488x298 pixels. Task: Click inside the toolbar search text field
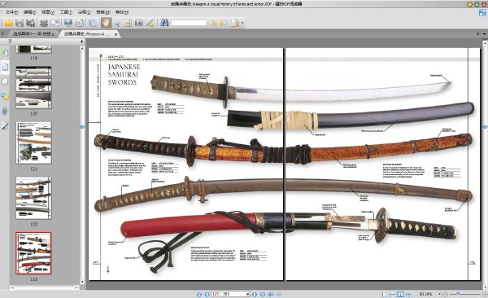(189, 23)
